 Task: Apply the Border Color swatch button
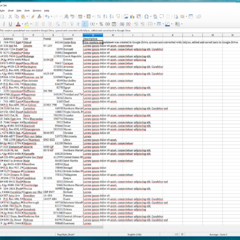click(167, 24)
